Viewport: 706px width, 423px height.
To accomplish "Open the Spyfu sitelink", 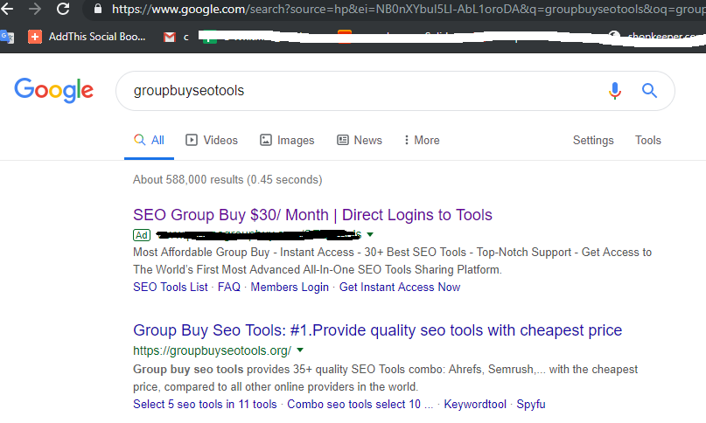I will click(x=531, y=404).
